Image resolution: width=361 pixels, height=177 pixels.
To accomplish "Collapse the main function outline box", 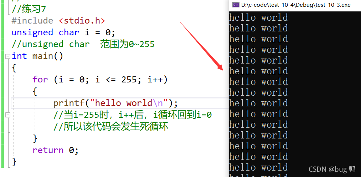I will coord(8,56).
